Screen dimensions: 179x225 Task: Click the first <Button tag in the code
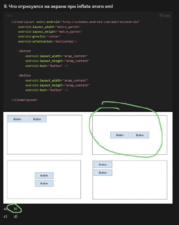pos(24,51)
